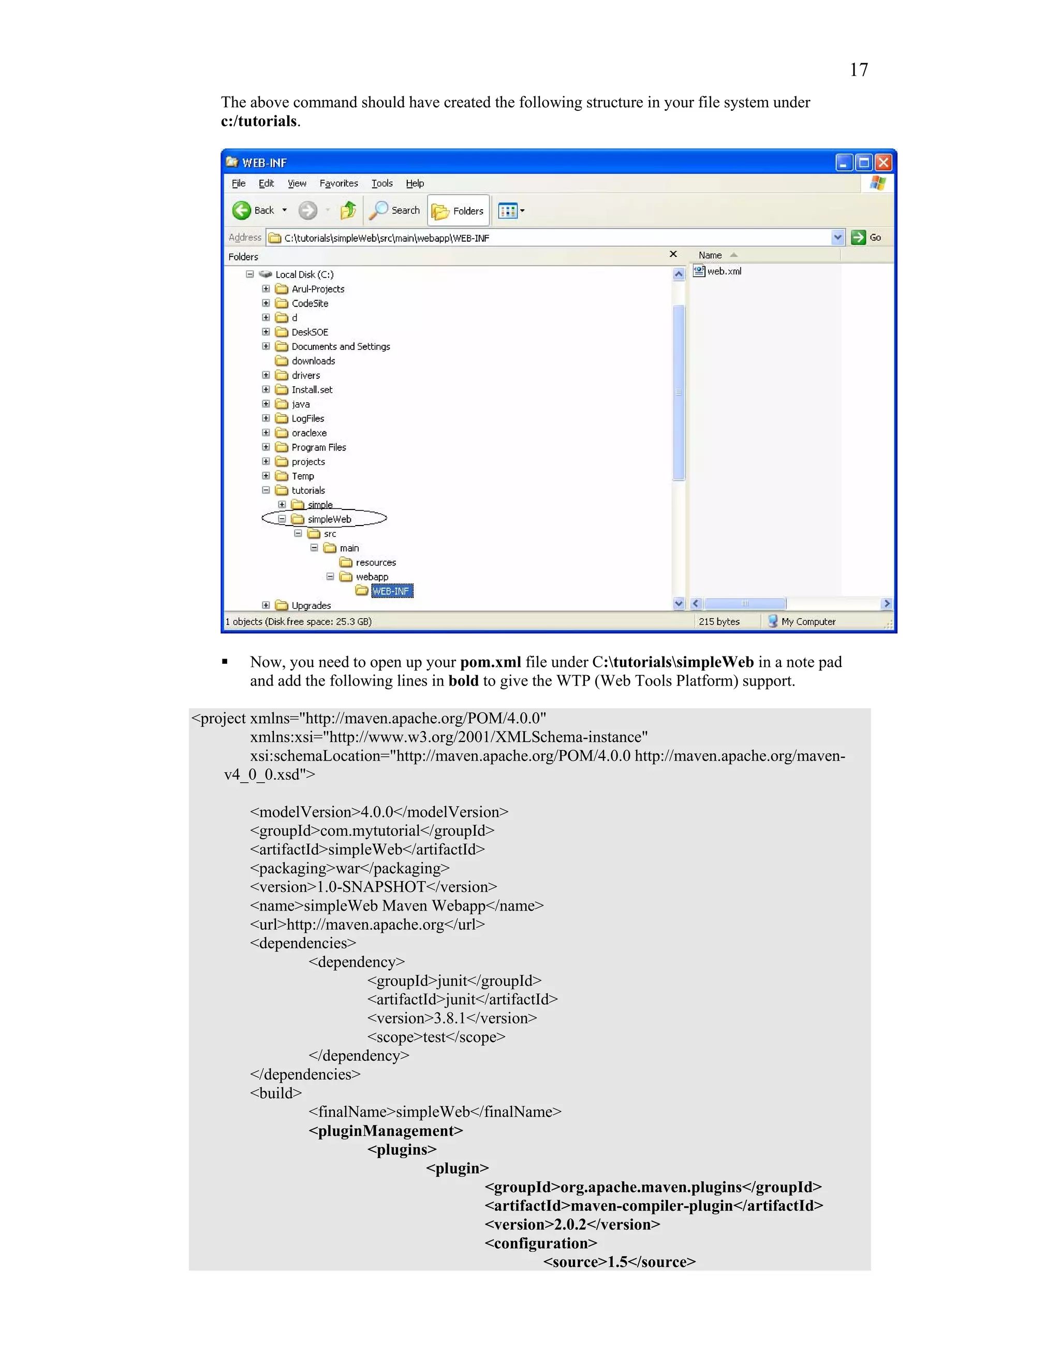1060x1372 pixels.
Task: Open the Views icon in toolbar
Action: [x=507, y=211]
